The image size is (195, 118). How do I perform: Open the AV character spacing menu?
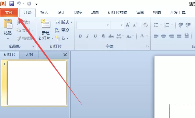pos(120,36)
